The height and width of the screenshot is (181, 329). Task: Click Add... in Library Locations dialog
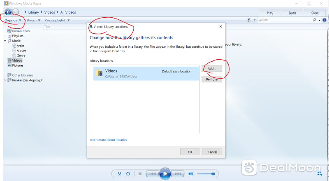tap(212, 68)
